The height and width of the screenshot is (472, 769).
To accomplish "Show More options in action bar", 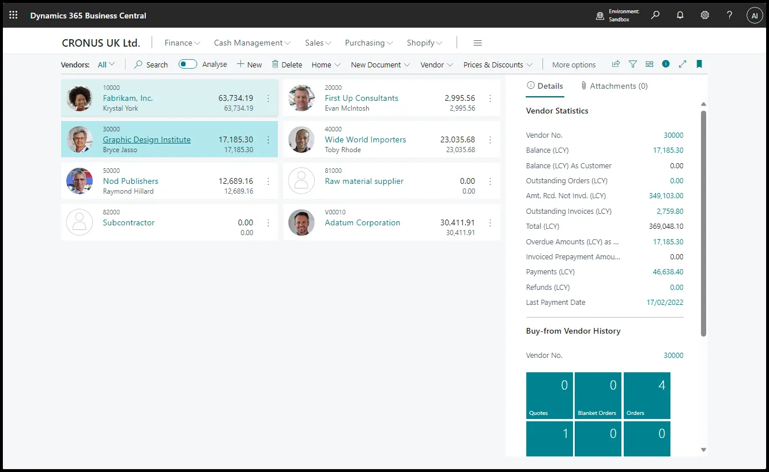I will [574, 65].
